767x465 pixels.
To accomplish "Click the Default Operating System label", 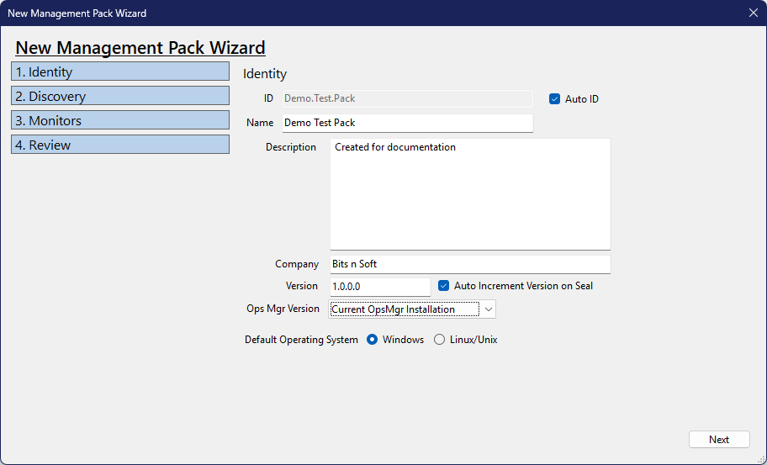I will click(301, 340).
